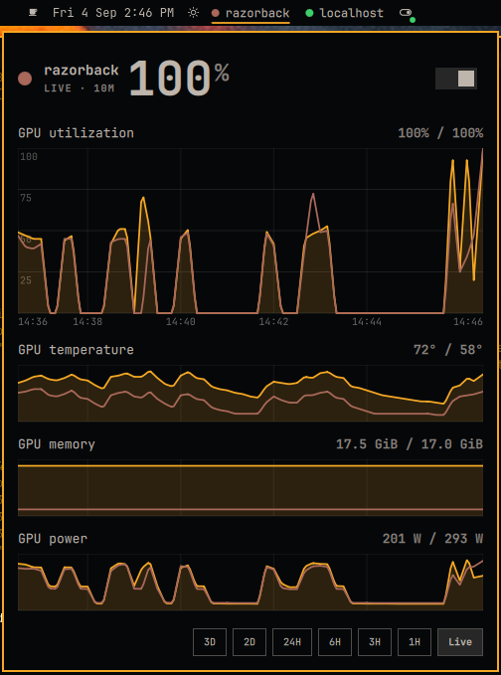This screenshot has height=675, width=501.
Task: Click inside the GPU temperature chart area
Action: (250, 393)
